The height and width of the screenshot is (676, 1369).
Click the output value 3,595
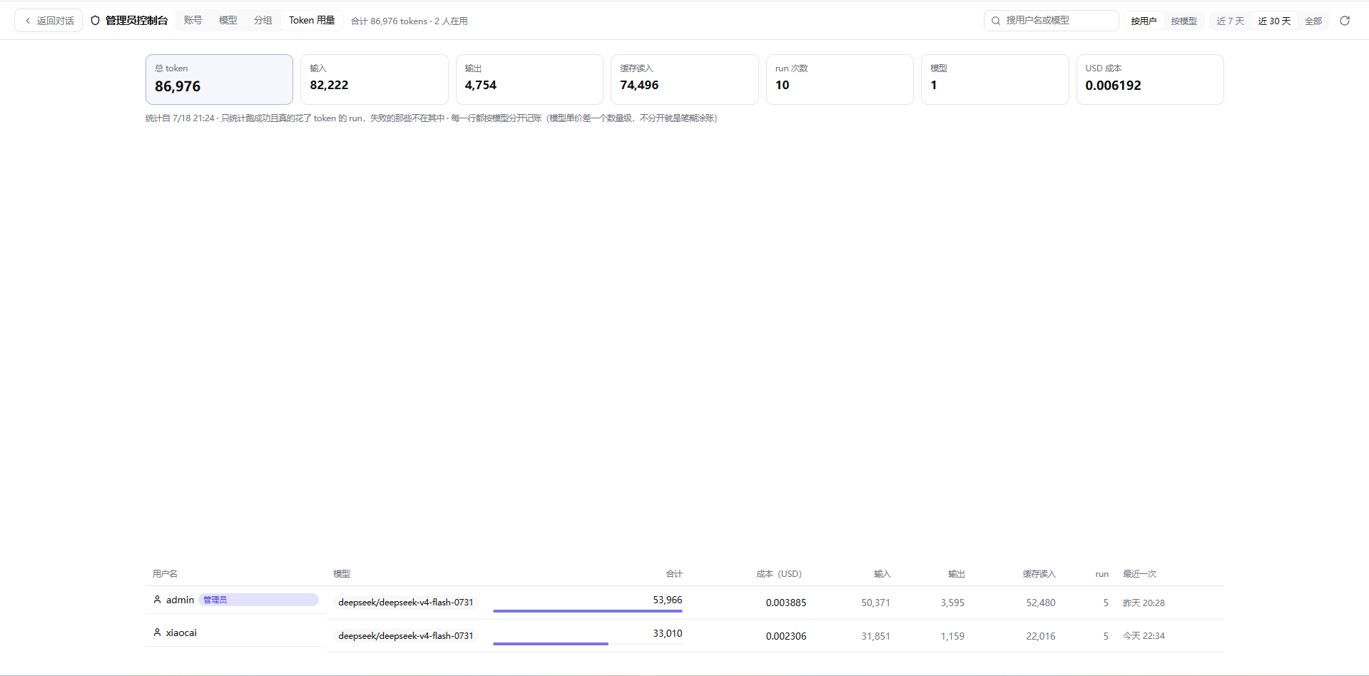click(952, 603)
